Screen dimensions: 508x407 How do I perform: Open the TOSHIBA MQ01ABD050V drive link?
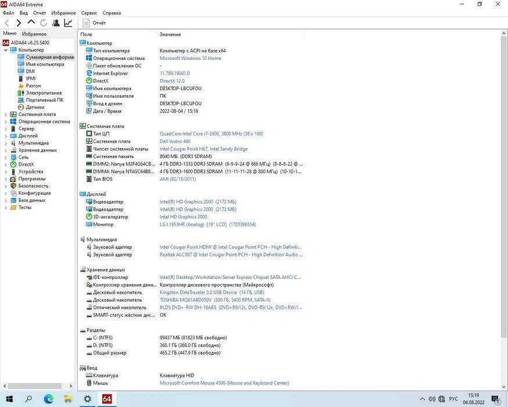[215, 300]
